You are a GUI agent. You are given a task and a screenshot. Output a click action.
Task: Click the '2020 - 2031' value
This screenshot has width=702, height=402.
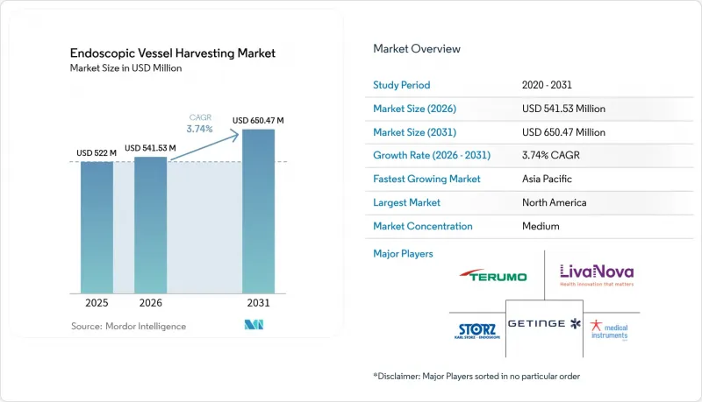point(547,85)
